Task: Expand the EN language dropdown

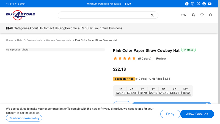Action: click(183, 15)
